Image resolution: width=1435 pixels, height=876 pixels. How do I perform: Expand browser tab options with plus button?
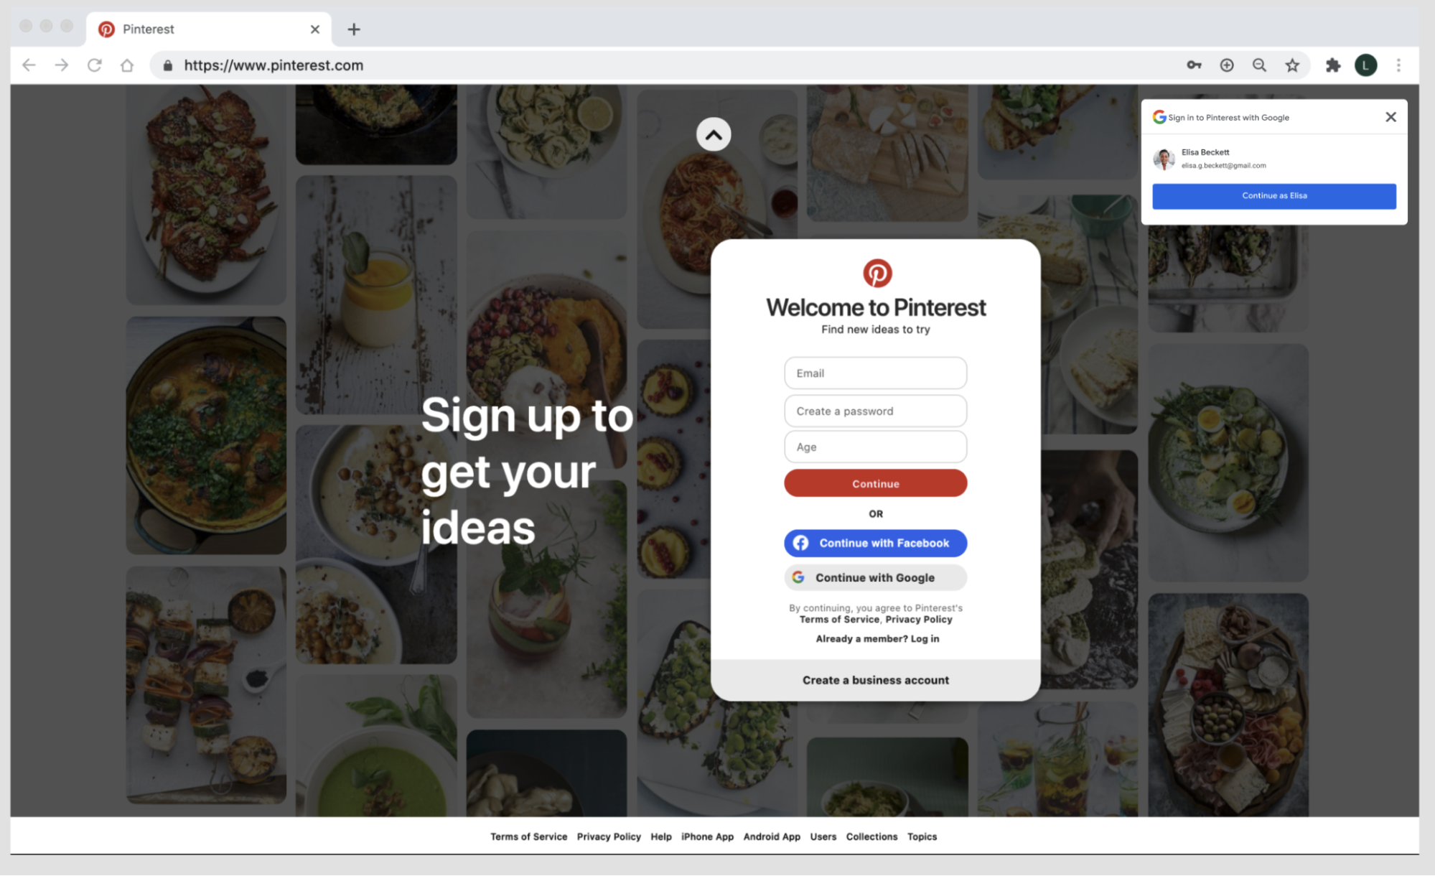coord(354,29)
